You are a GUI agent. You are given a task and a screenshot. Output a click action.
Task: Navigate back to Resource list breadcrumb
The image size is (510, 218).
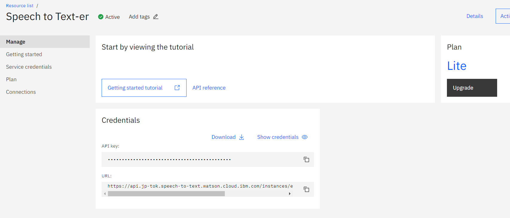[20, 6]
